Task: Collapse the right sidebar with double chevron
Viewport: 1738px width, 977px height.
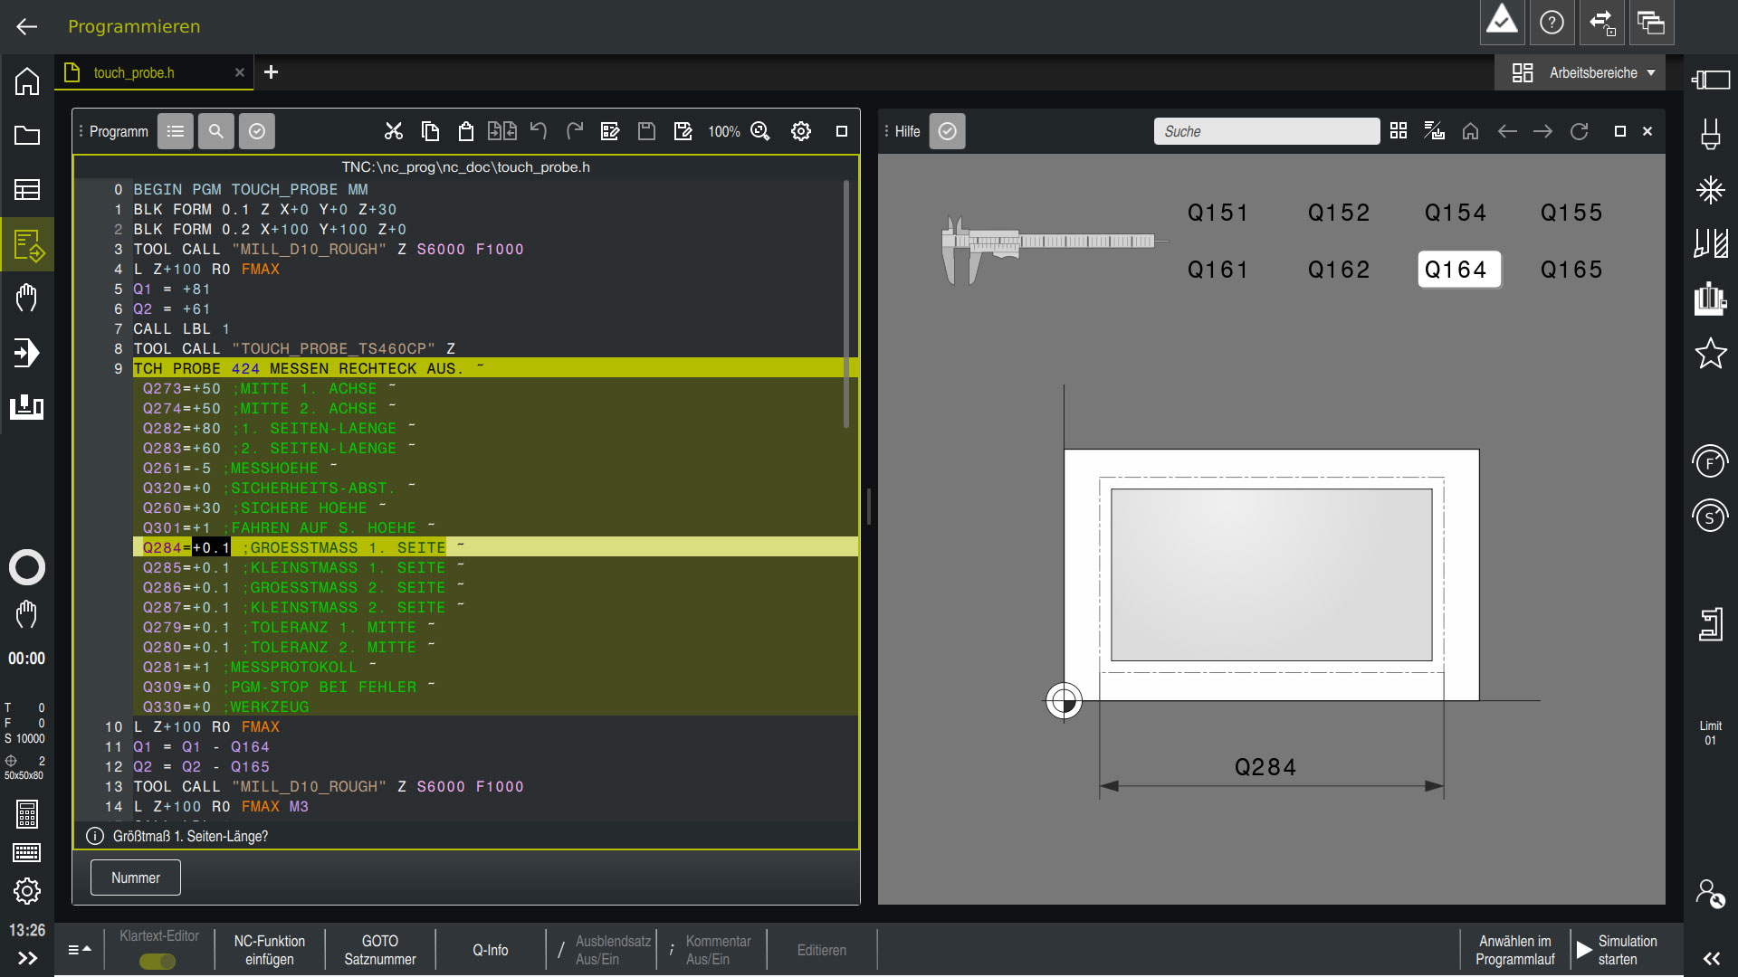Action: coord(1711,958)
